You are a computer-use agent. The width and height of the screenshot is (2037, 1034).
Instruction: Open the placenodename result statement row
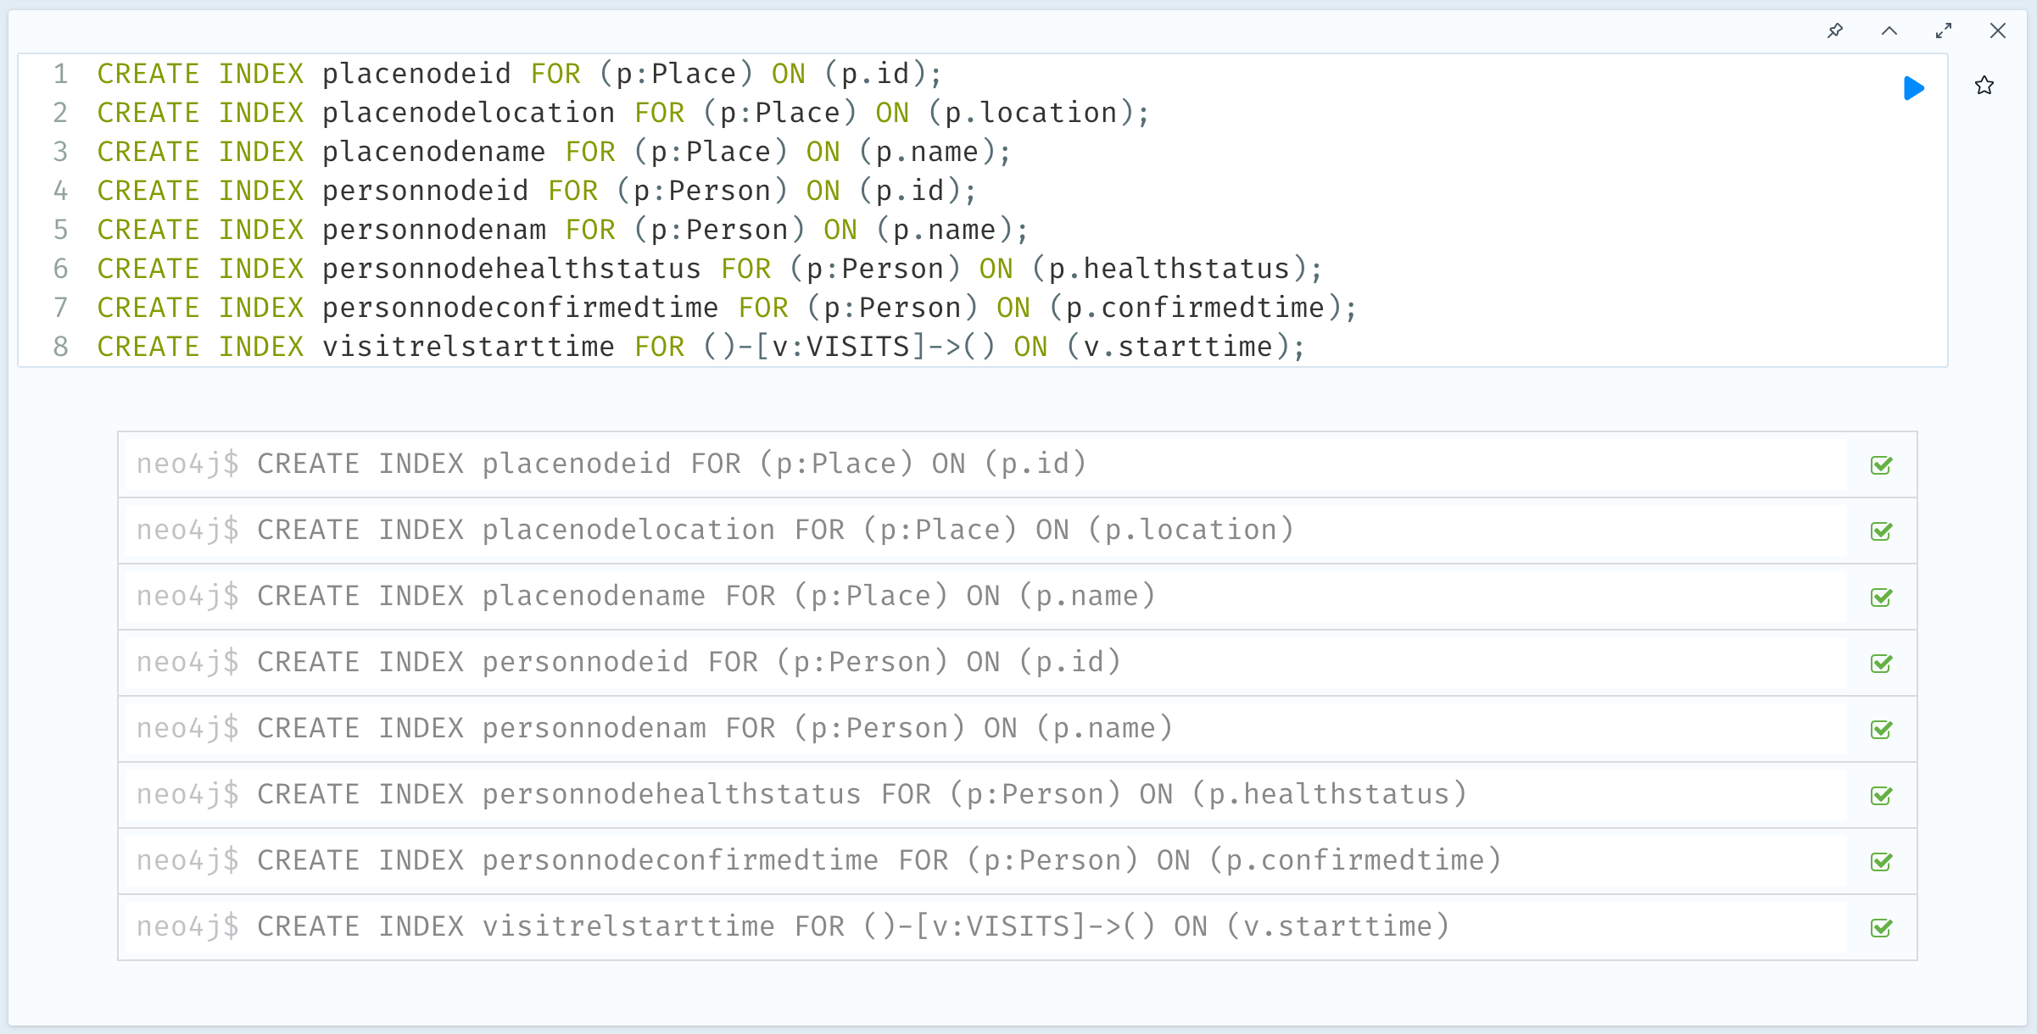point(1018,597)
